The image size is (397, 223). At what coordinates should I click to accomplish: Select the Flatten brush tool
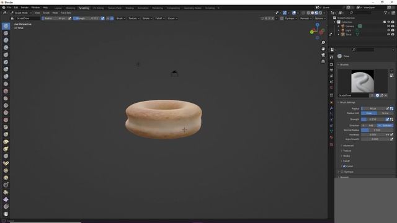tap(6, 98)
